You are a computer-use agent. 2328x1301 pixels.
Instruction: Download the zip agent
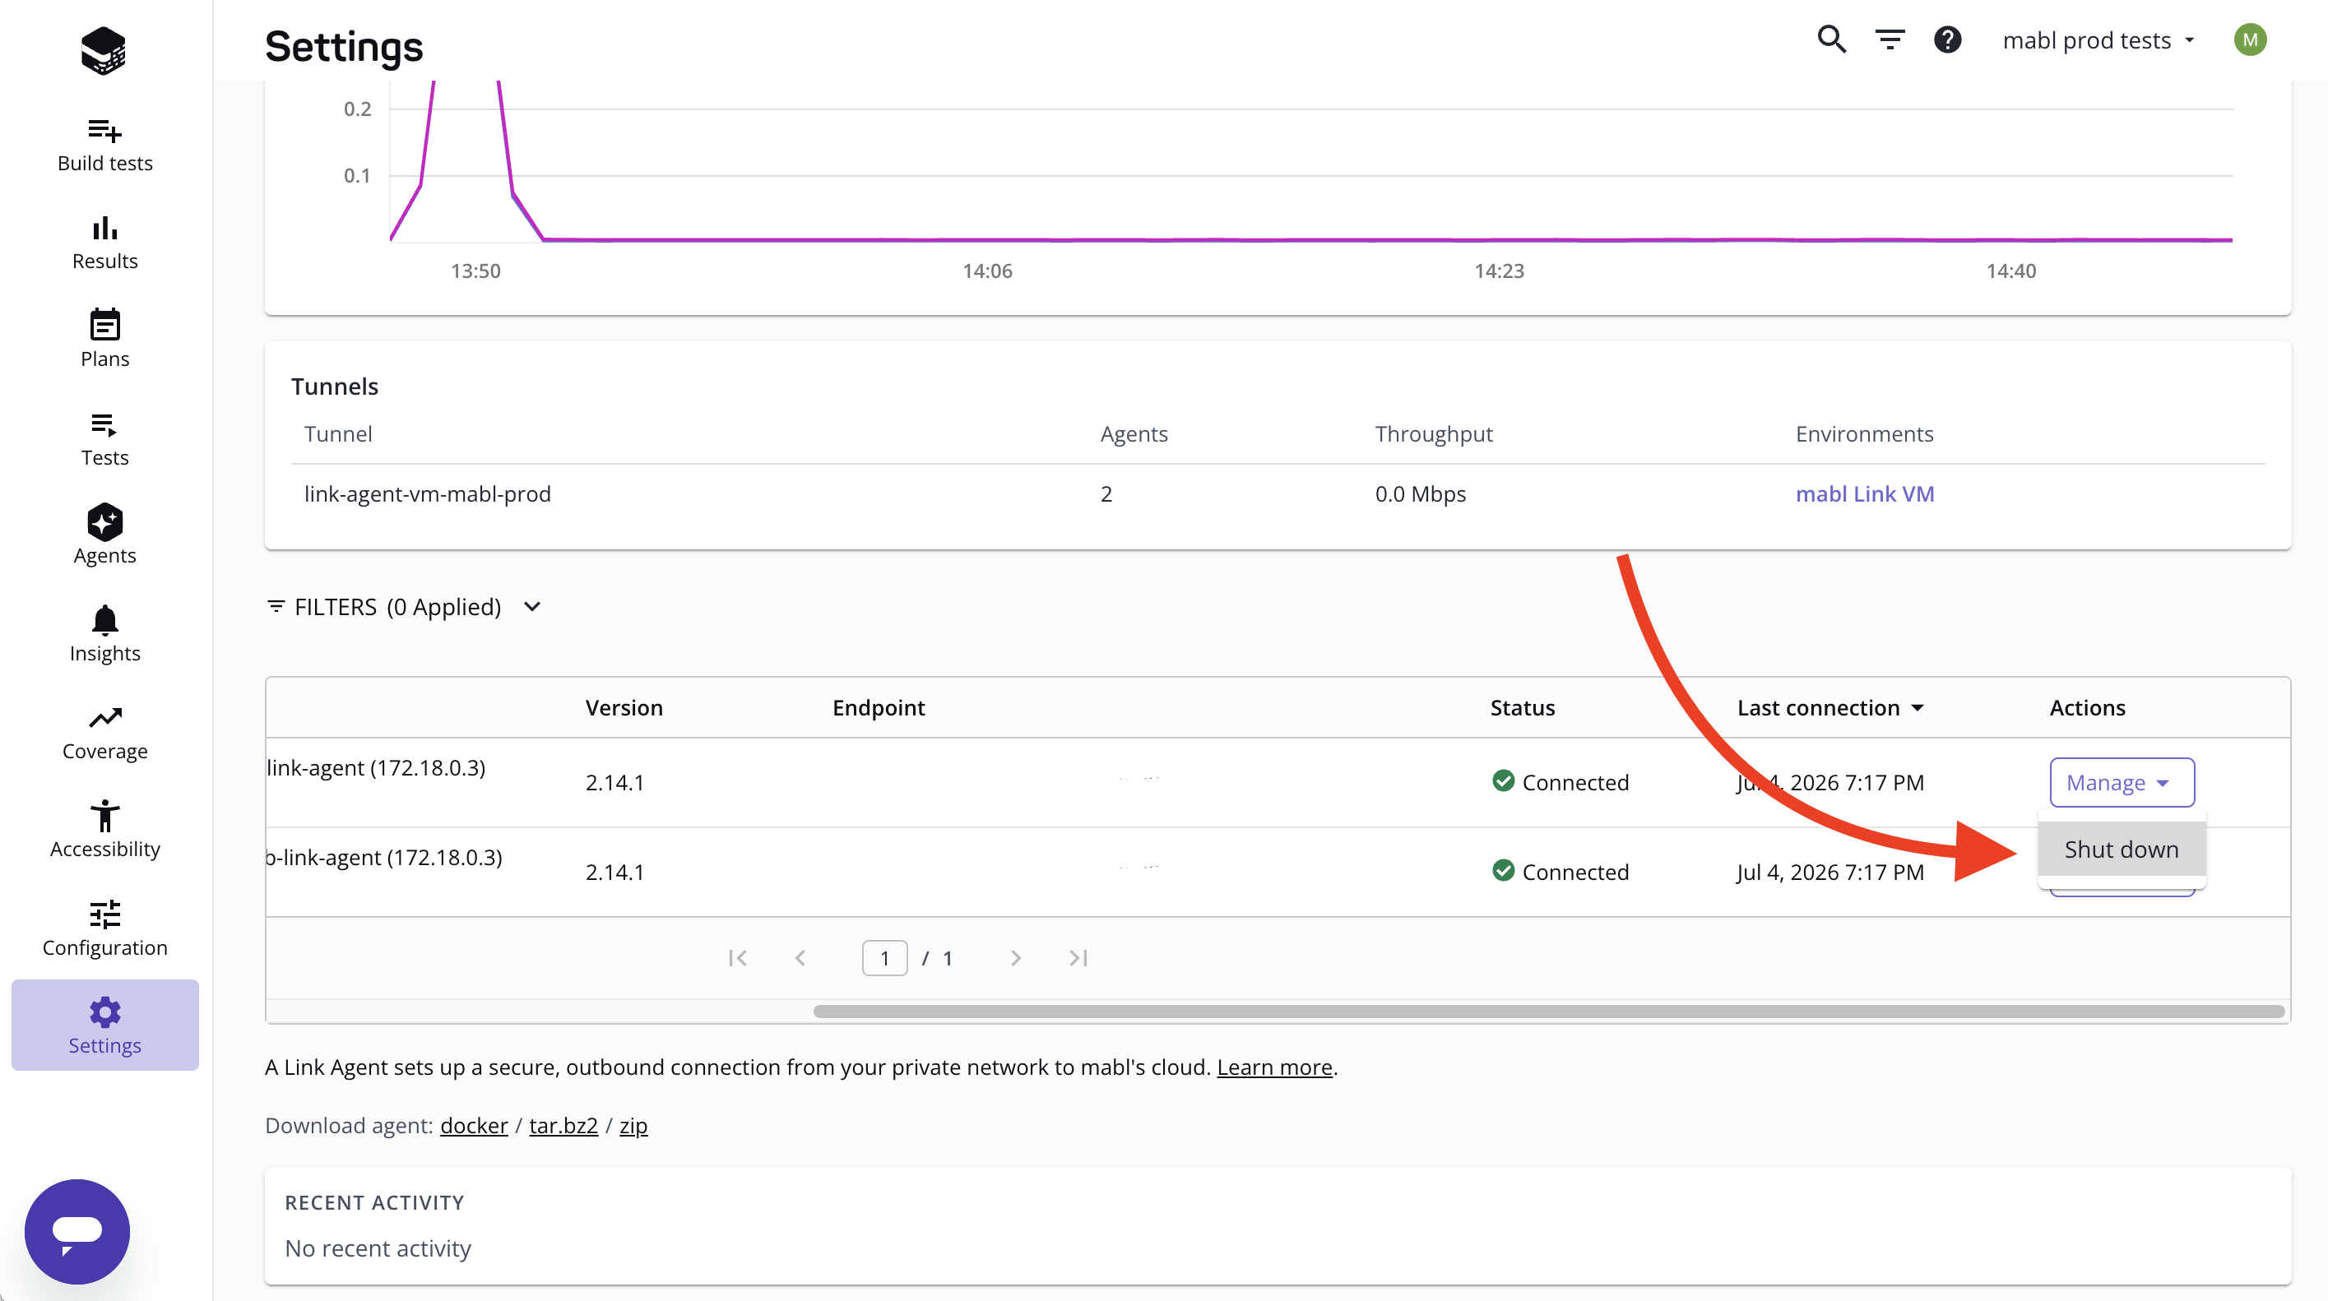[633, 1126]
